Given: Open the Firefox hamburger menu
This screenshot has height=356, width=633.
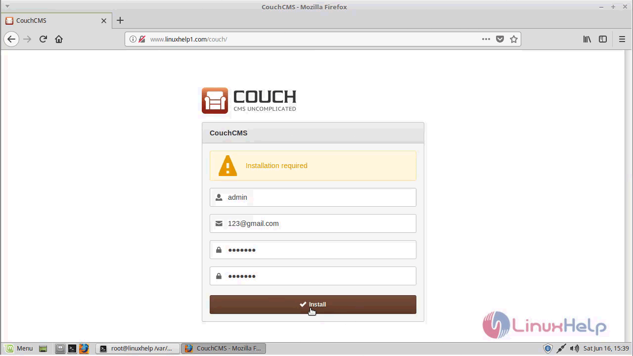Looking at the screenshot, I should [x=622, y=39].
